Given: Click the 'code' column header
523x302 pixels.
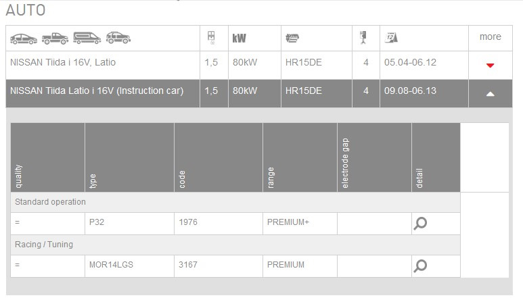Looking at the screenshot, I should click(219, 157).
